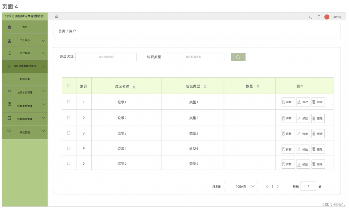Expand the 垃圾图谱管理 chevron

tap(44, 118)
